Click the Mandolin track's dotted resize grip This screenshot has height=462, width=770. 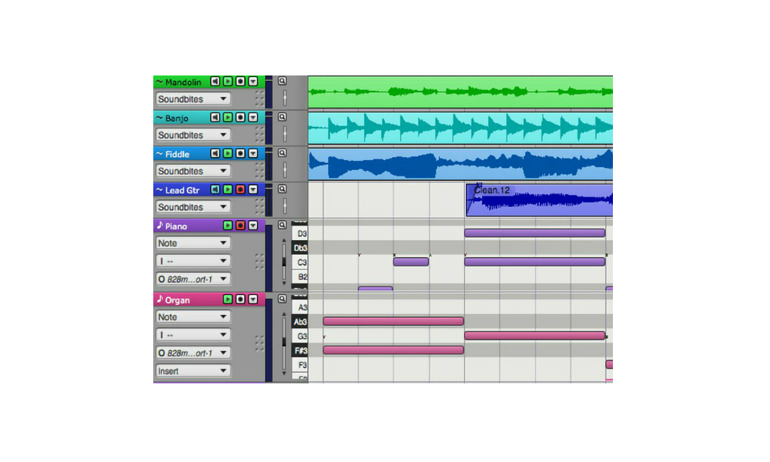click(x=259, y=99)
